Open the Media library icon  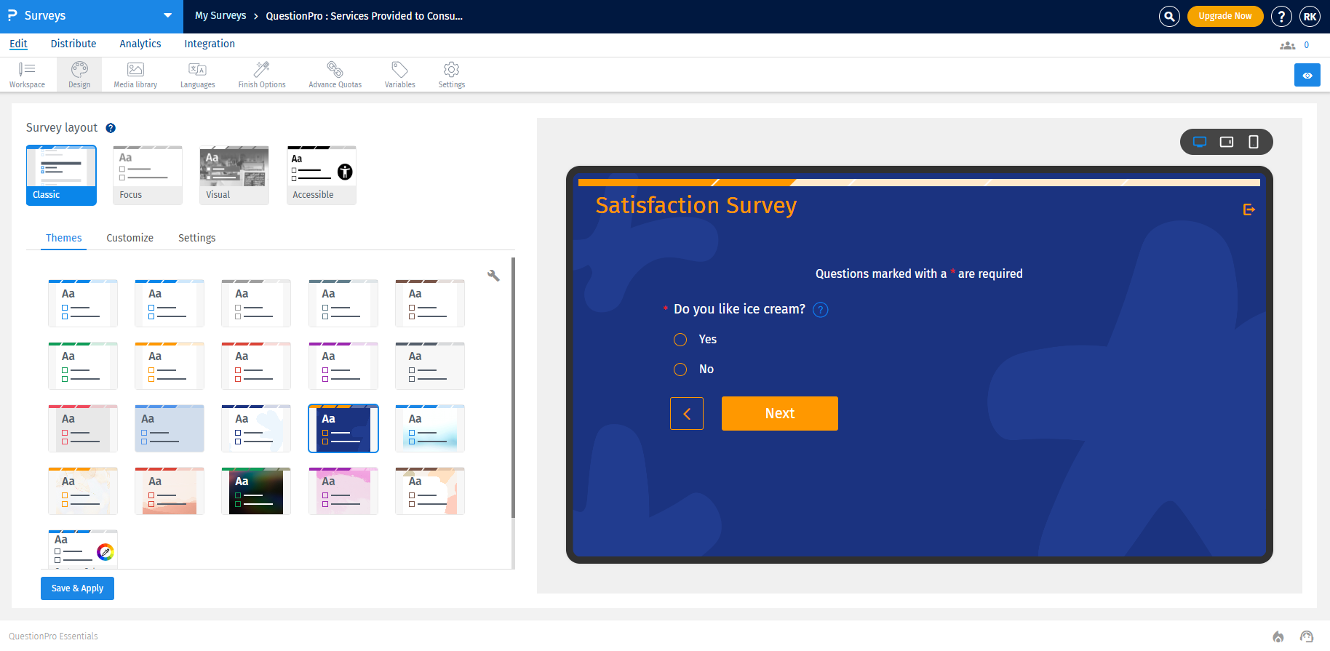click(135, 74)
